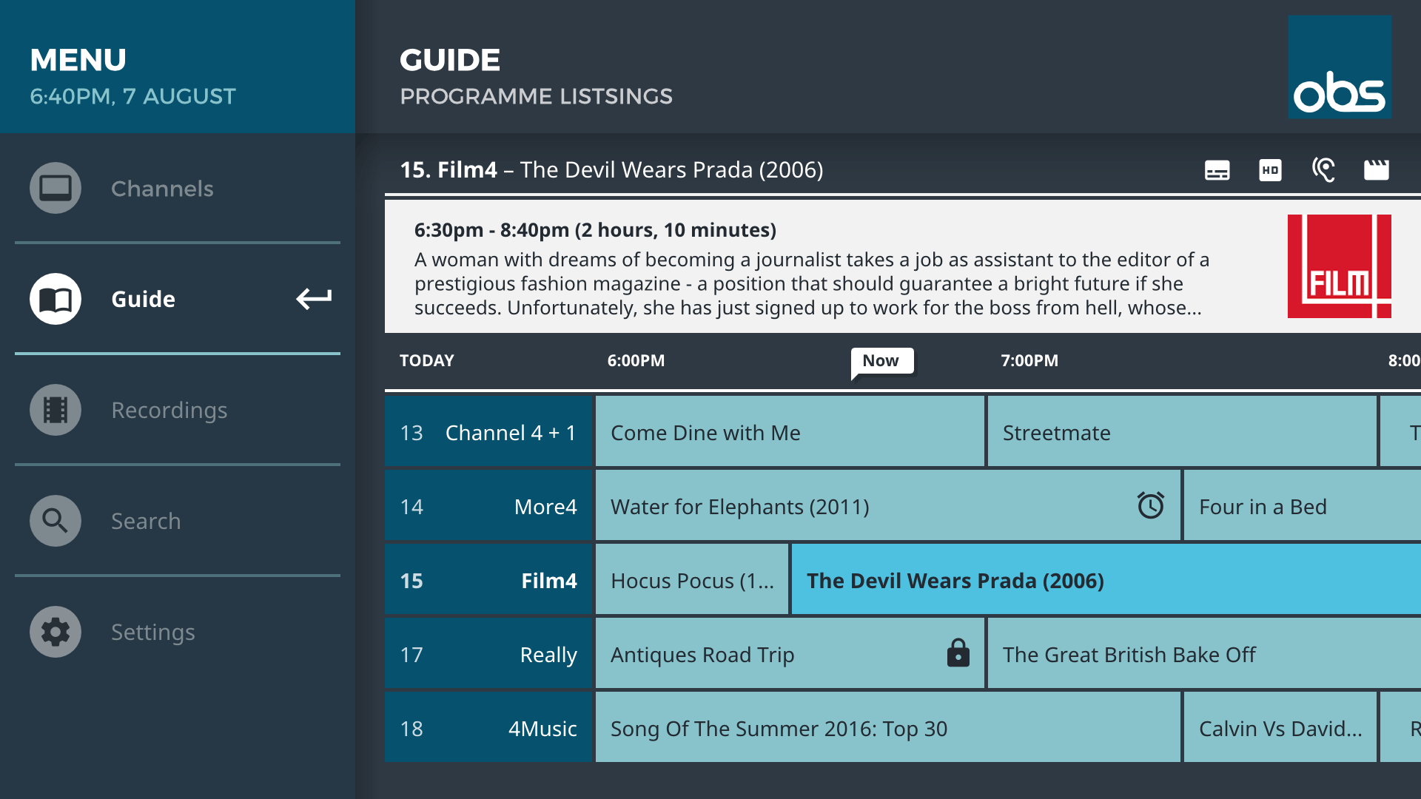This screenshot has height=799, width=1421.
Task: Click the alarm reminder icon on Water for Elephants
Action: (1151, 506)
